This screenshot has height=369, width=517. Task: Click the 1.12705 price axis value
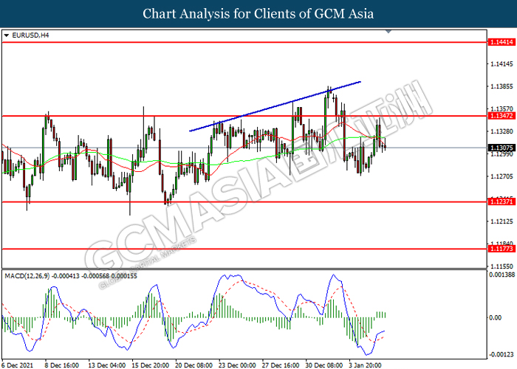pyautogui.click(x=501, y=176)
